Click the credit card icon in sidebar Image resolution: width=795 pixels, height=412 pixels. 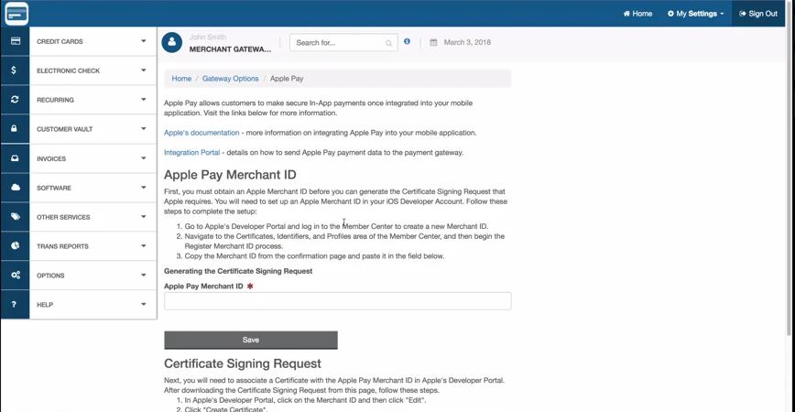[15, 41]
